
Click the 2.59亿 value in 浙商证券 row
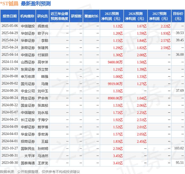pos(165,48)
